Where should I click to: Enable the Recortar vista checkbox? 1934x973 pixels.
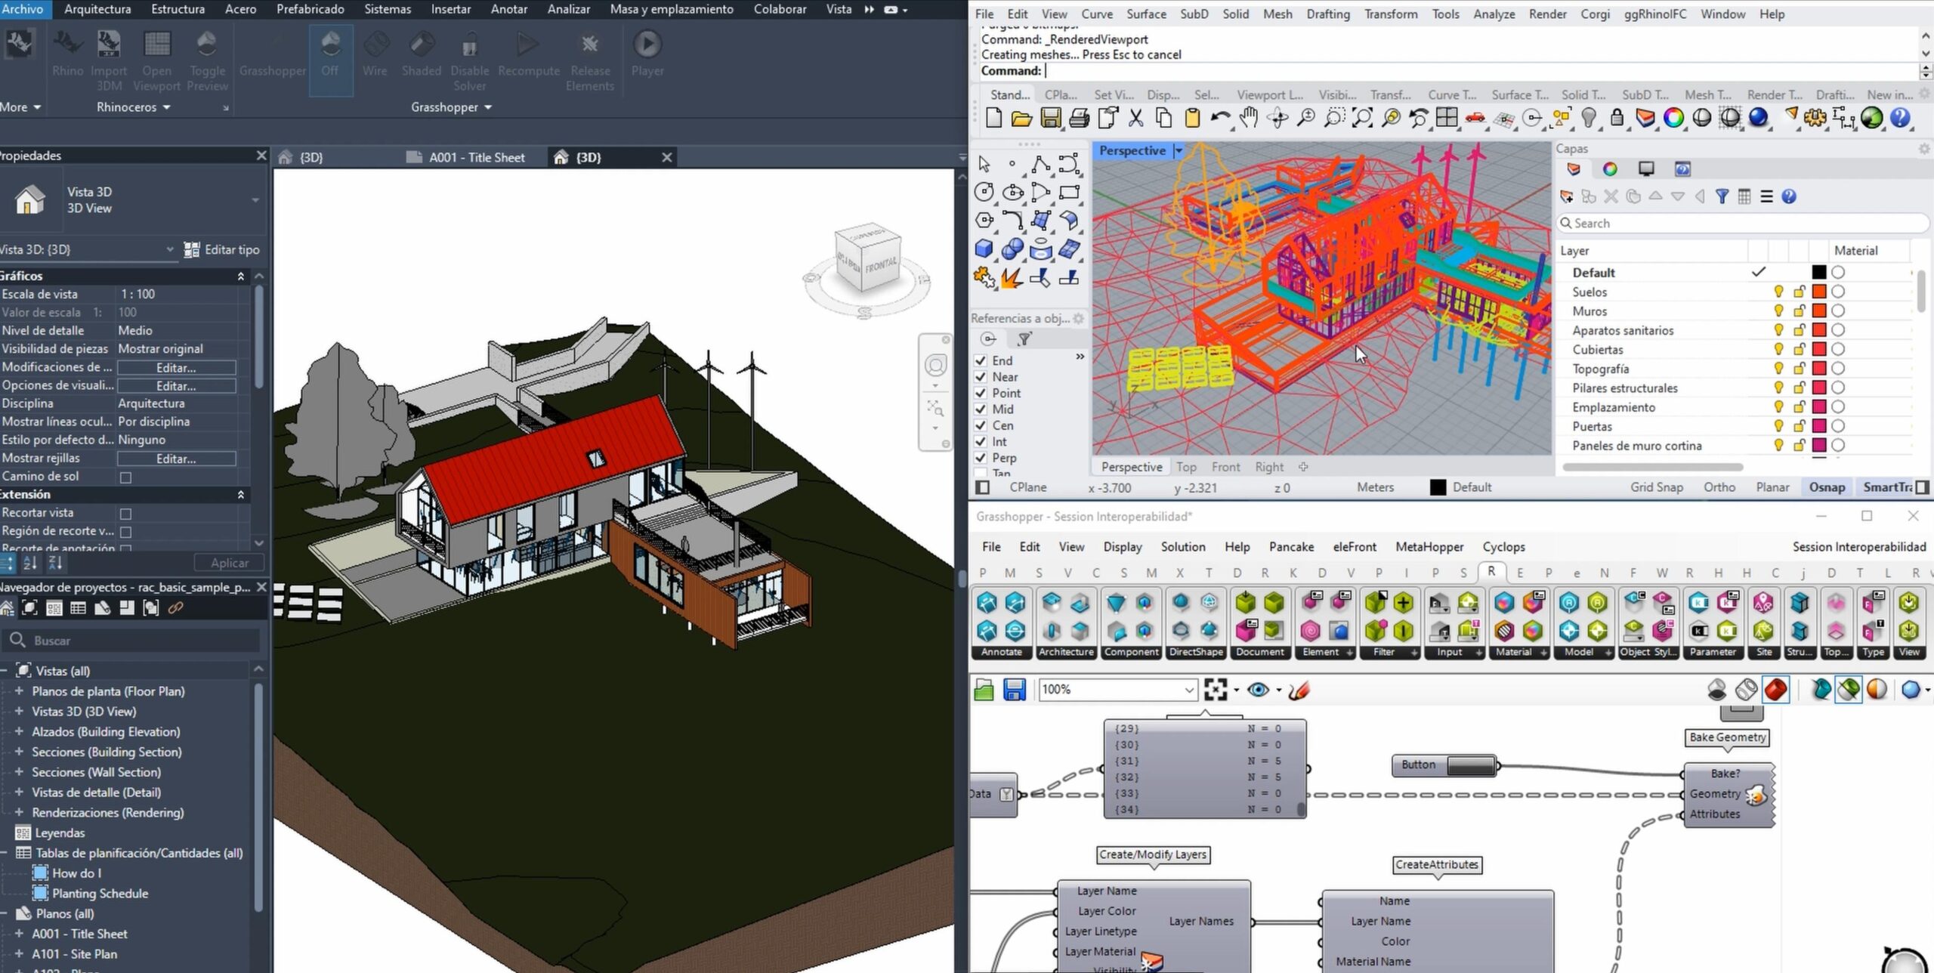[125, 514]
